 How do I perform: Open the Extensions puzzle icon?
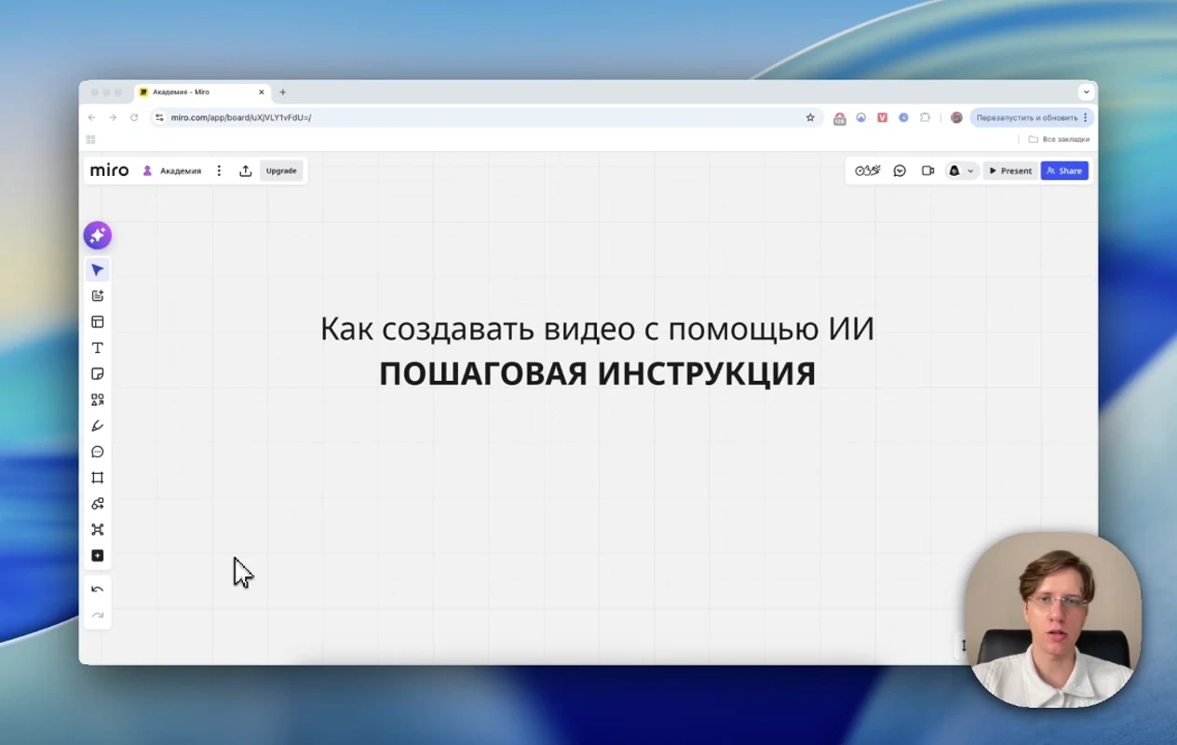pyautogui.click(x=925, y=117)
